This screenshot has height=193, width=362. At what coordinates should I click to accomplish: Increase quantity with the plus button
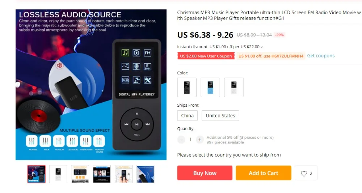tap(200, 140)
